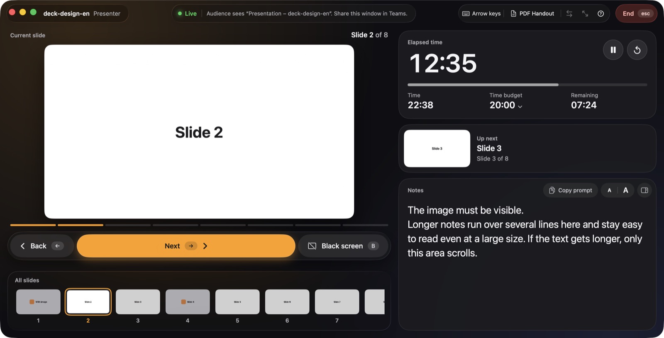Click the expand fullscreen arrows icon
664x338 pixels.
pos(585,14)
